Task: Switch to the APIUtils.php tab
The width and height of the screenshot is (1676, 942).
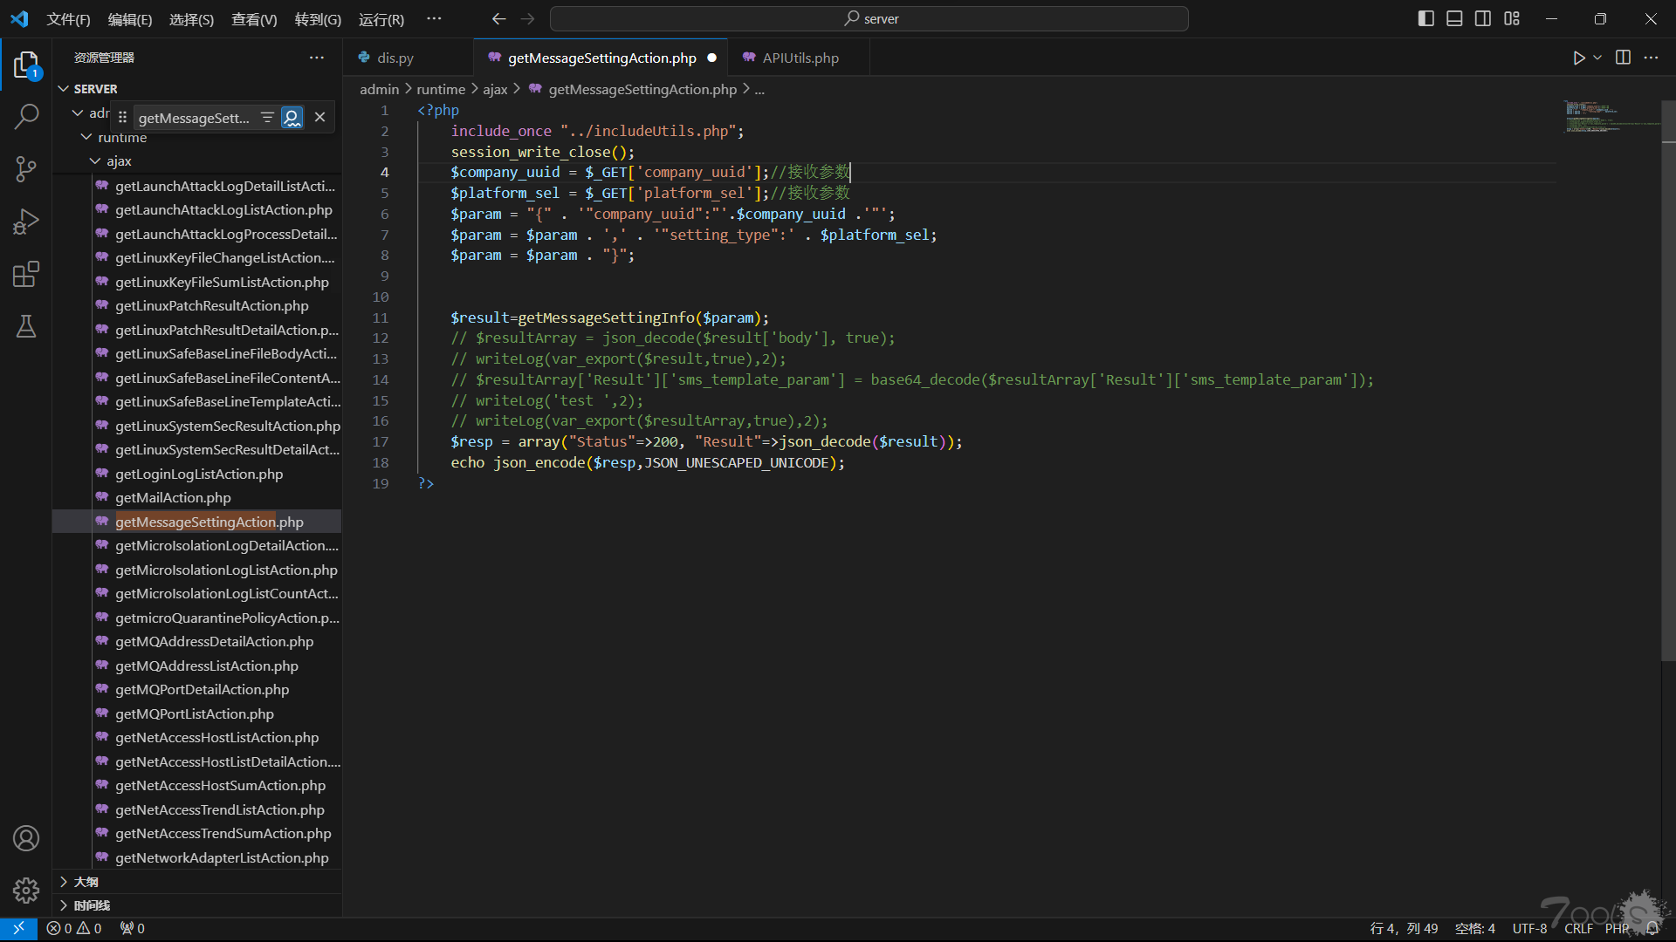Action: click(800, 58)
